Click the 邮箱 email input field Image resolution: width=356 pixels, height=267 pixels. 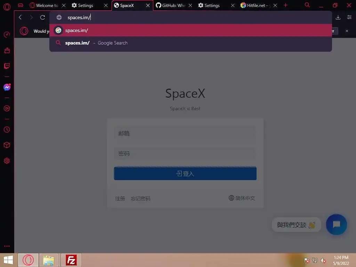click(185, 133)
